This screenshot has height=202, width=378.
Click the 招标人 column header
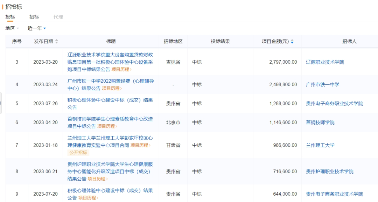tap(349, 41)
